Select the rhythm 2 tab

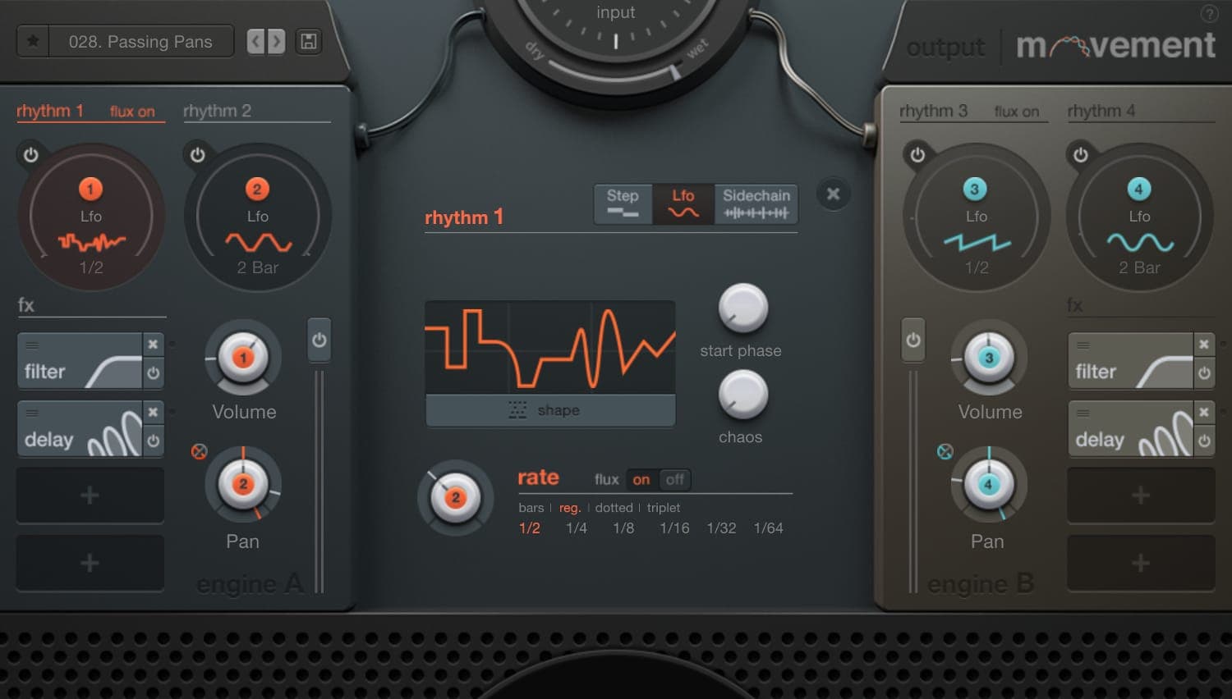pos(218,111)
